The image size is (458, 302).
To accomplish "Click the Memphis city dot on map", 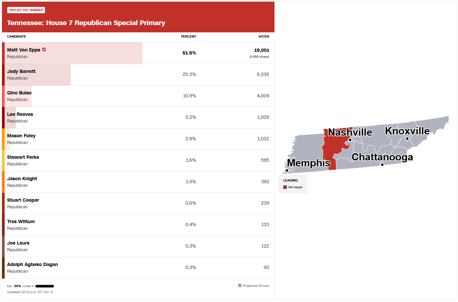I will point(287,170).
